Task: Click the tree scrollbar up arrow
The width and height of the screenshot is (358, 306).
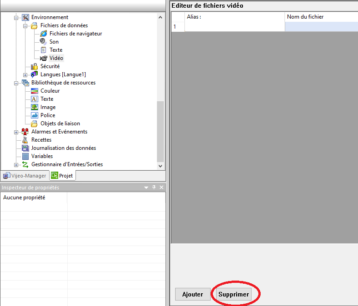Action: (x=160, y=17)
